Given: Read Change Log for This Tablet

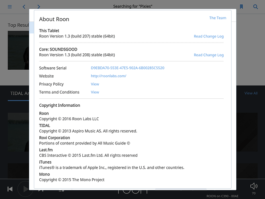Looking at the screenshot, I should click(209, 36).
